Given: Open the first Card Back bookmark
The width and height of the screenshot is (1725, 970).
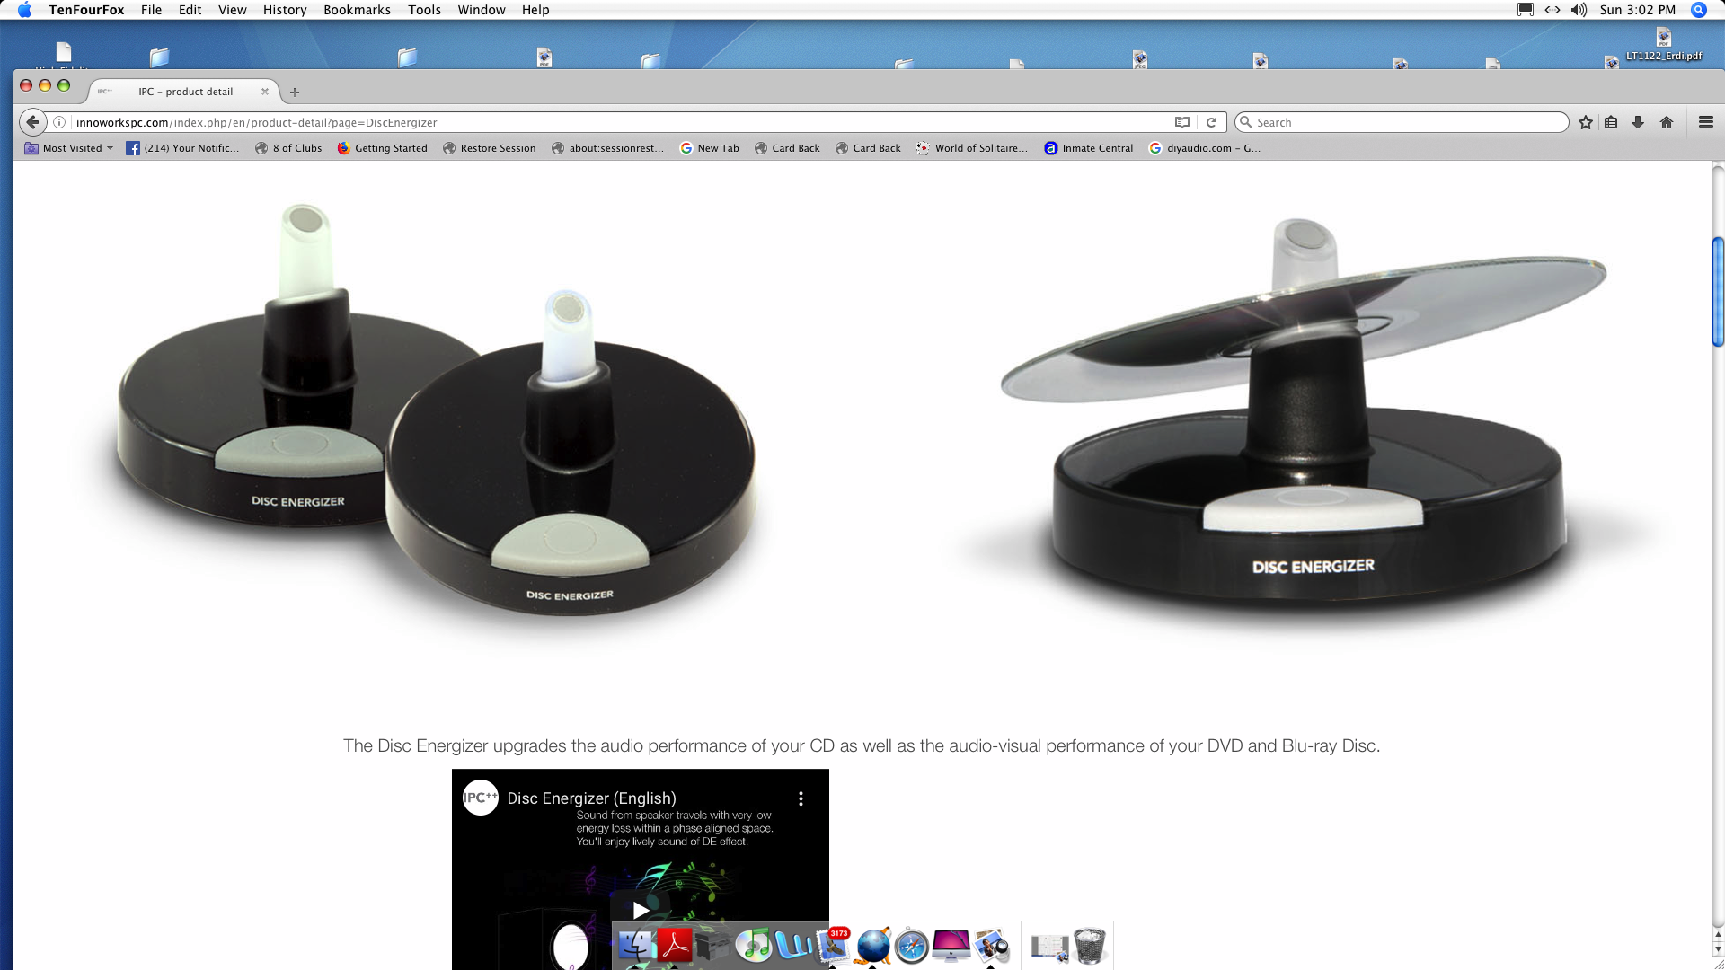Looking at the screenshot, I should point(787,148).
